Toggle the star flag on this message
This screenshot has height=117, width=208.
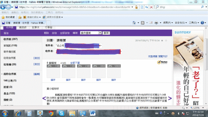166,41
